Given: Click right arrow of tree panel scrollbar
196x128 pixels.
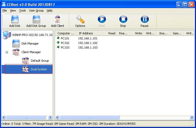Looking at the screenshot, I should [x=50, y=117].
